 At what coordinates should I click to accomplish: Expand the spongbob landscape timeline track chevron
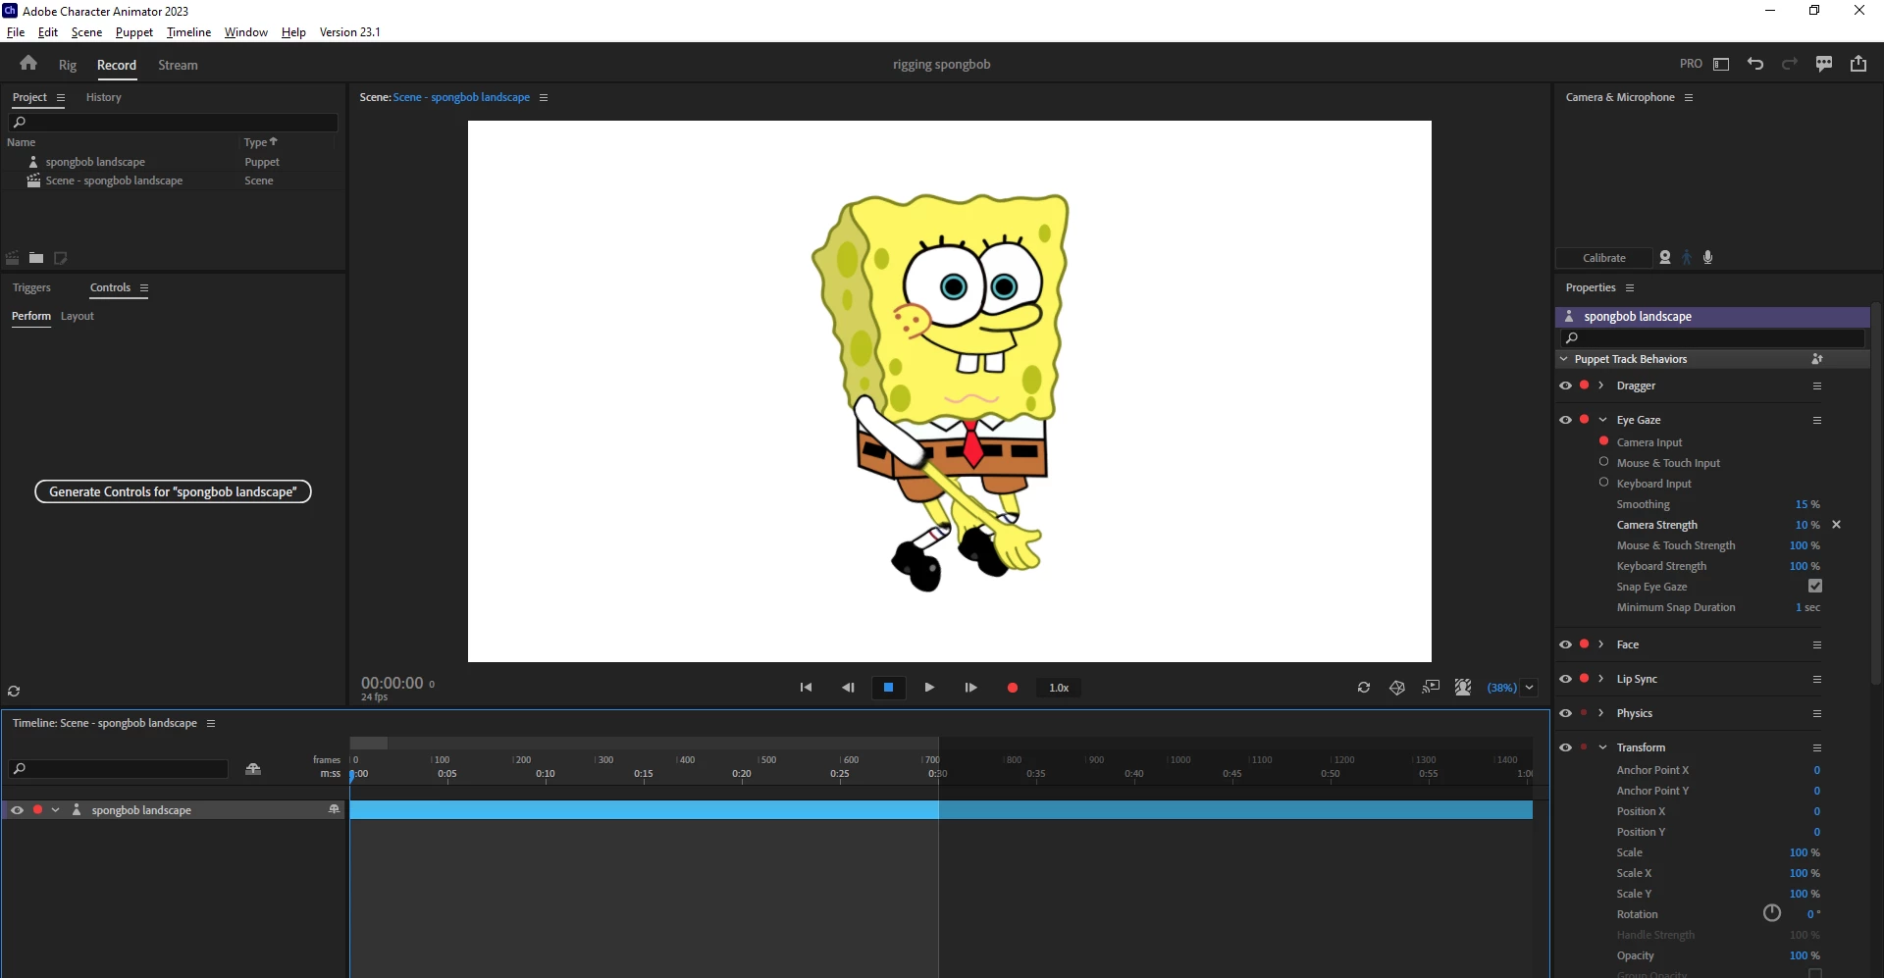55,810
